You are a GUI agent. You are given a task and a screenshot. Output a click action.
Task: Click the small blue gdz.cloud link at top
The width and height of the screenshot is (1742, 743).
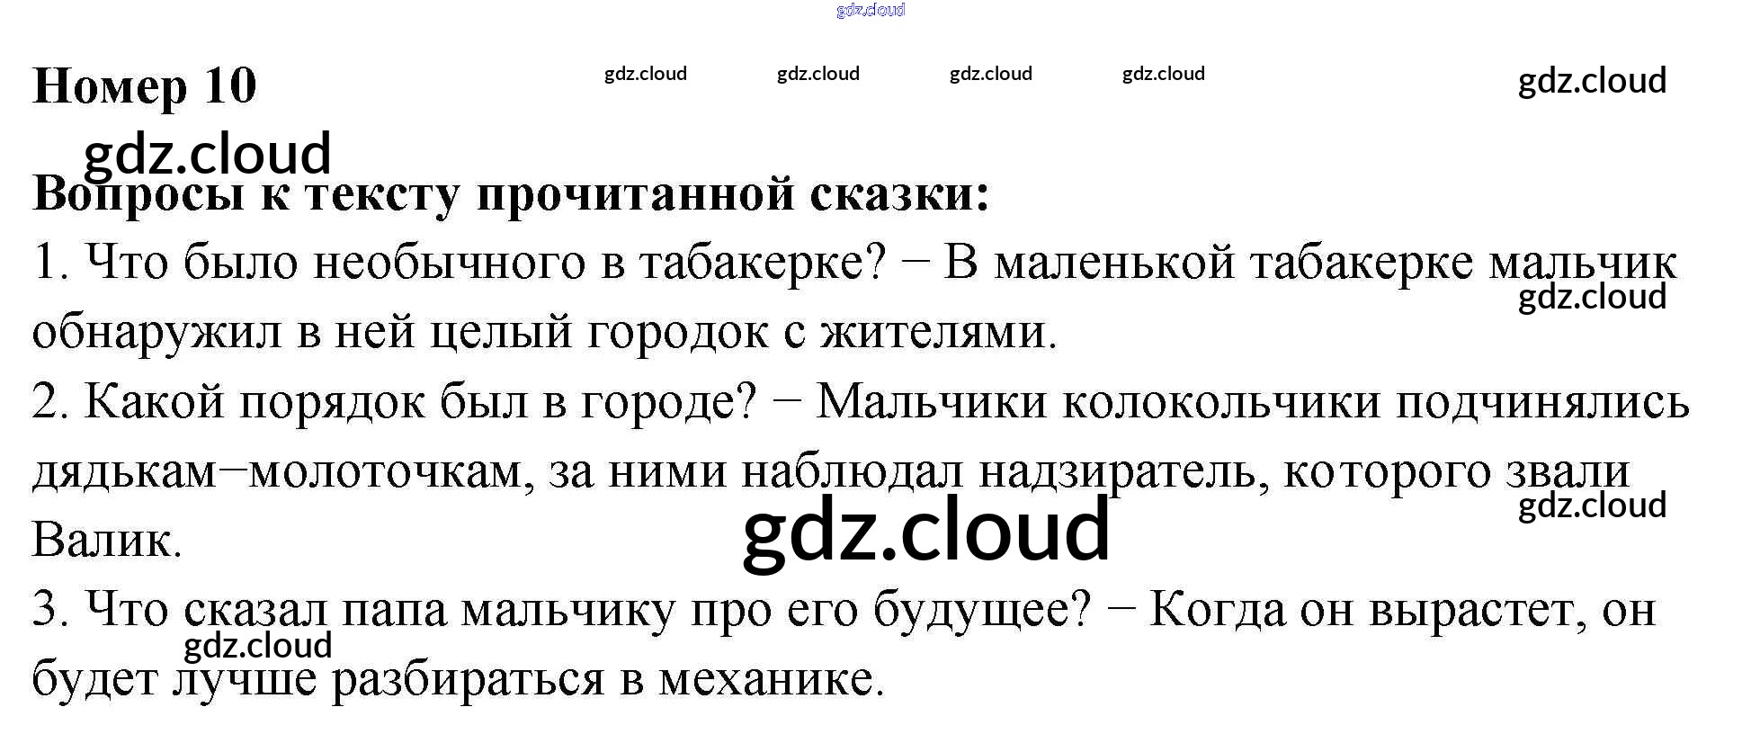870,10
